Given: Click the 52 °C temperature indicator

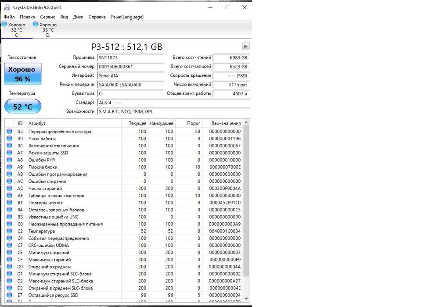Looking at the screenshot, I should coord(23,107).
